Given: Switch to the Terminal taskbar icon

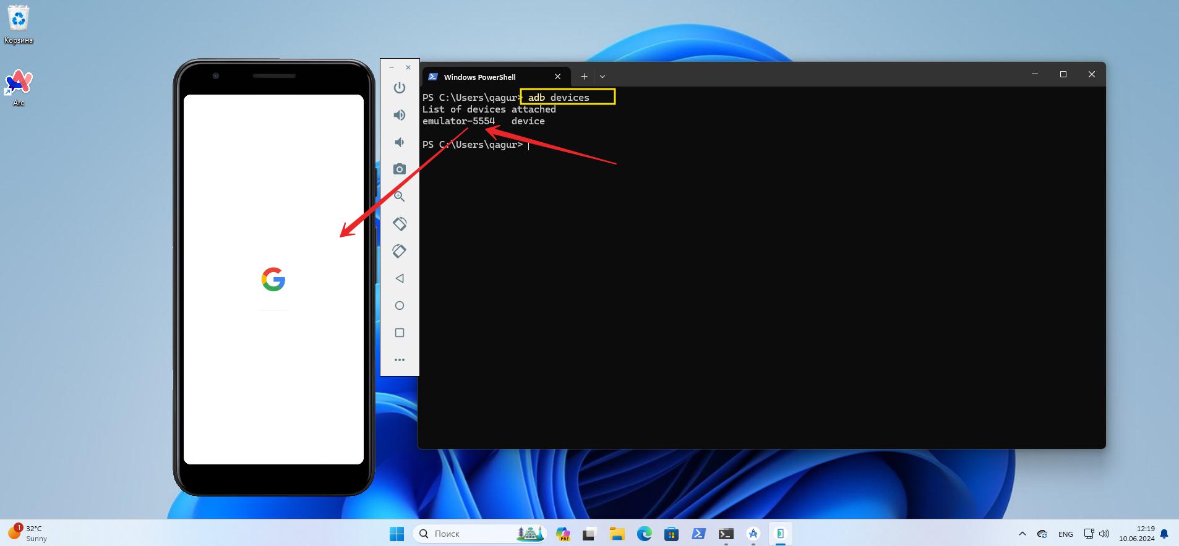Looking at the screenshot, I should tap(726, 534).
